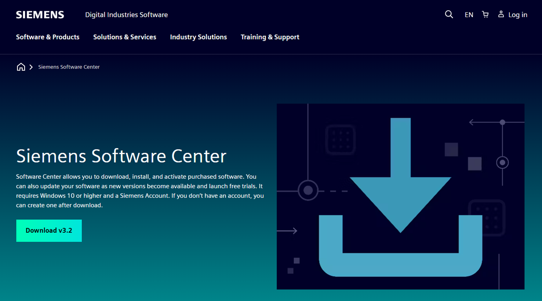Click the Log in text
Viewport: 542px width, 301px height.
(x=518, y=14)
